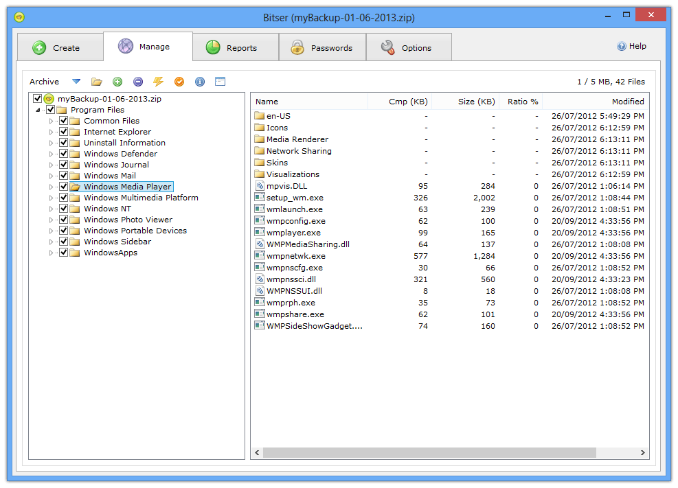Image resolution: width=678 pixels, height=488 pixels.
Task: Click the wmplayer.exe file icon
Action: (x=260, y=233)
